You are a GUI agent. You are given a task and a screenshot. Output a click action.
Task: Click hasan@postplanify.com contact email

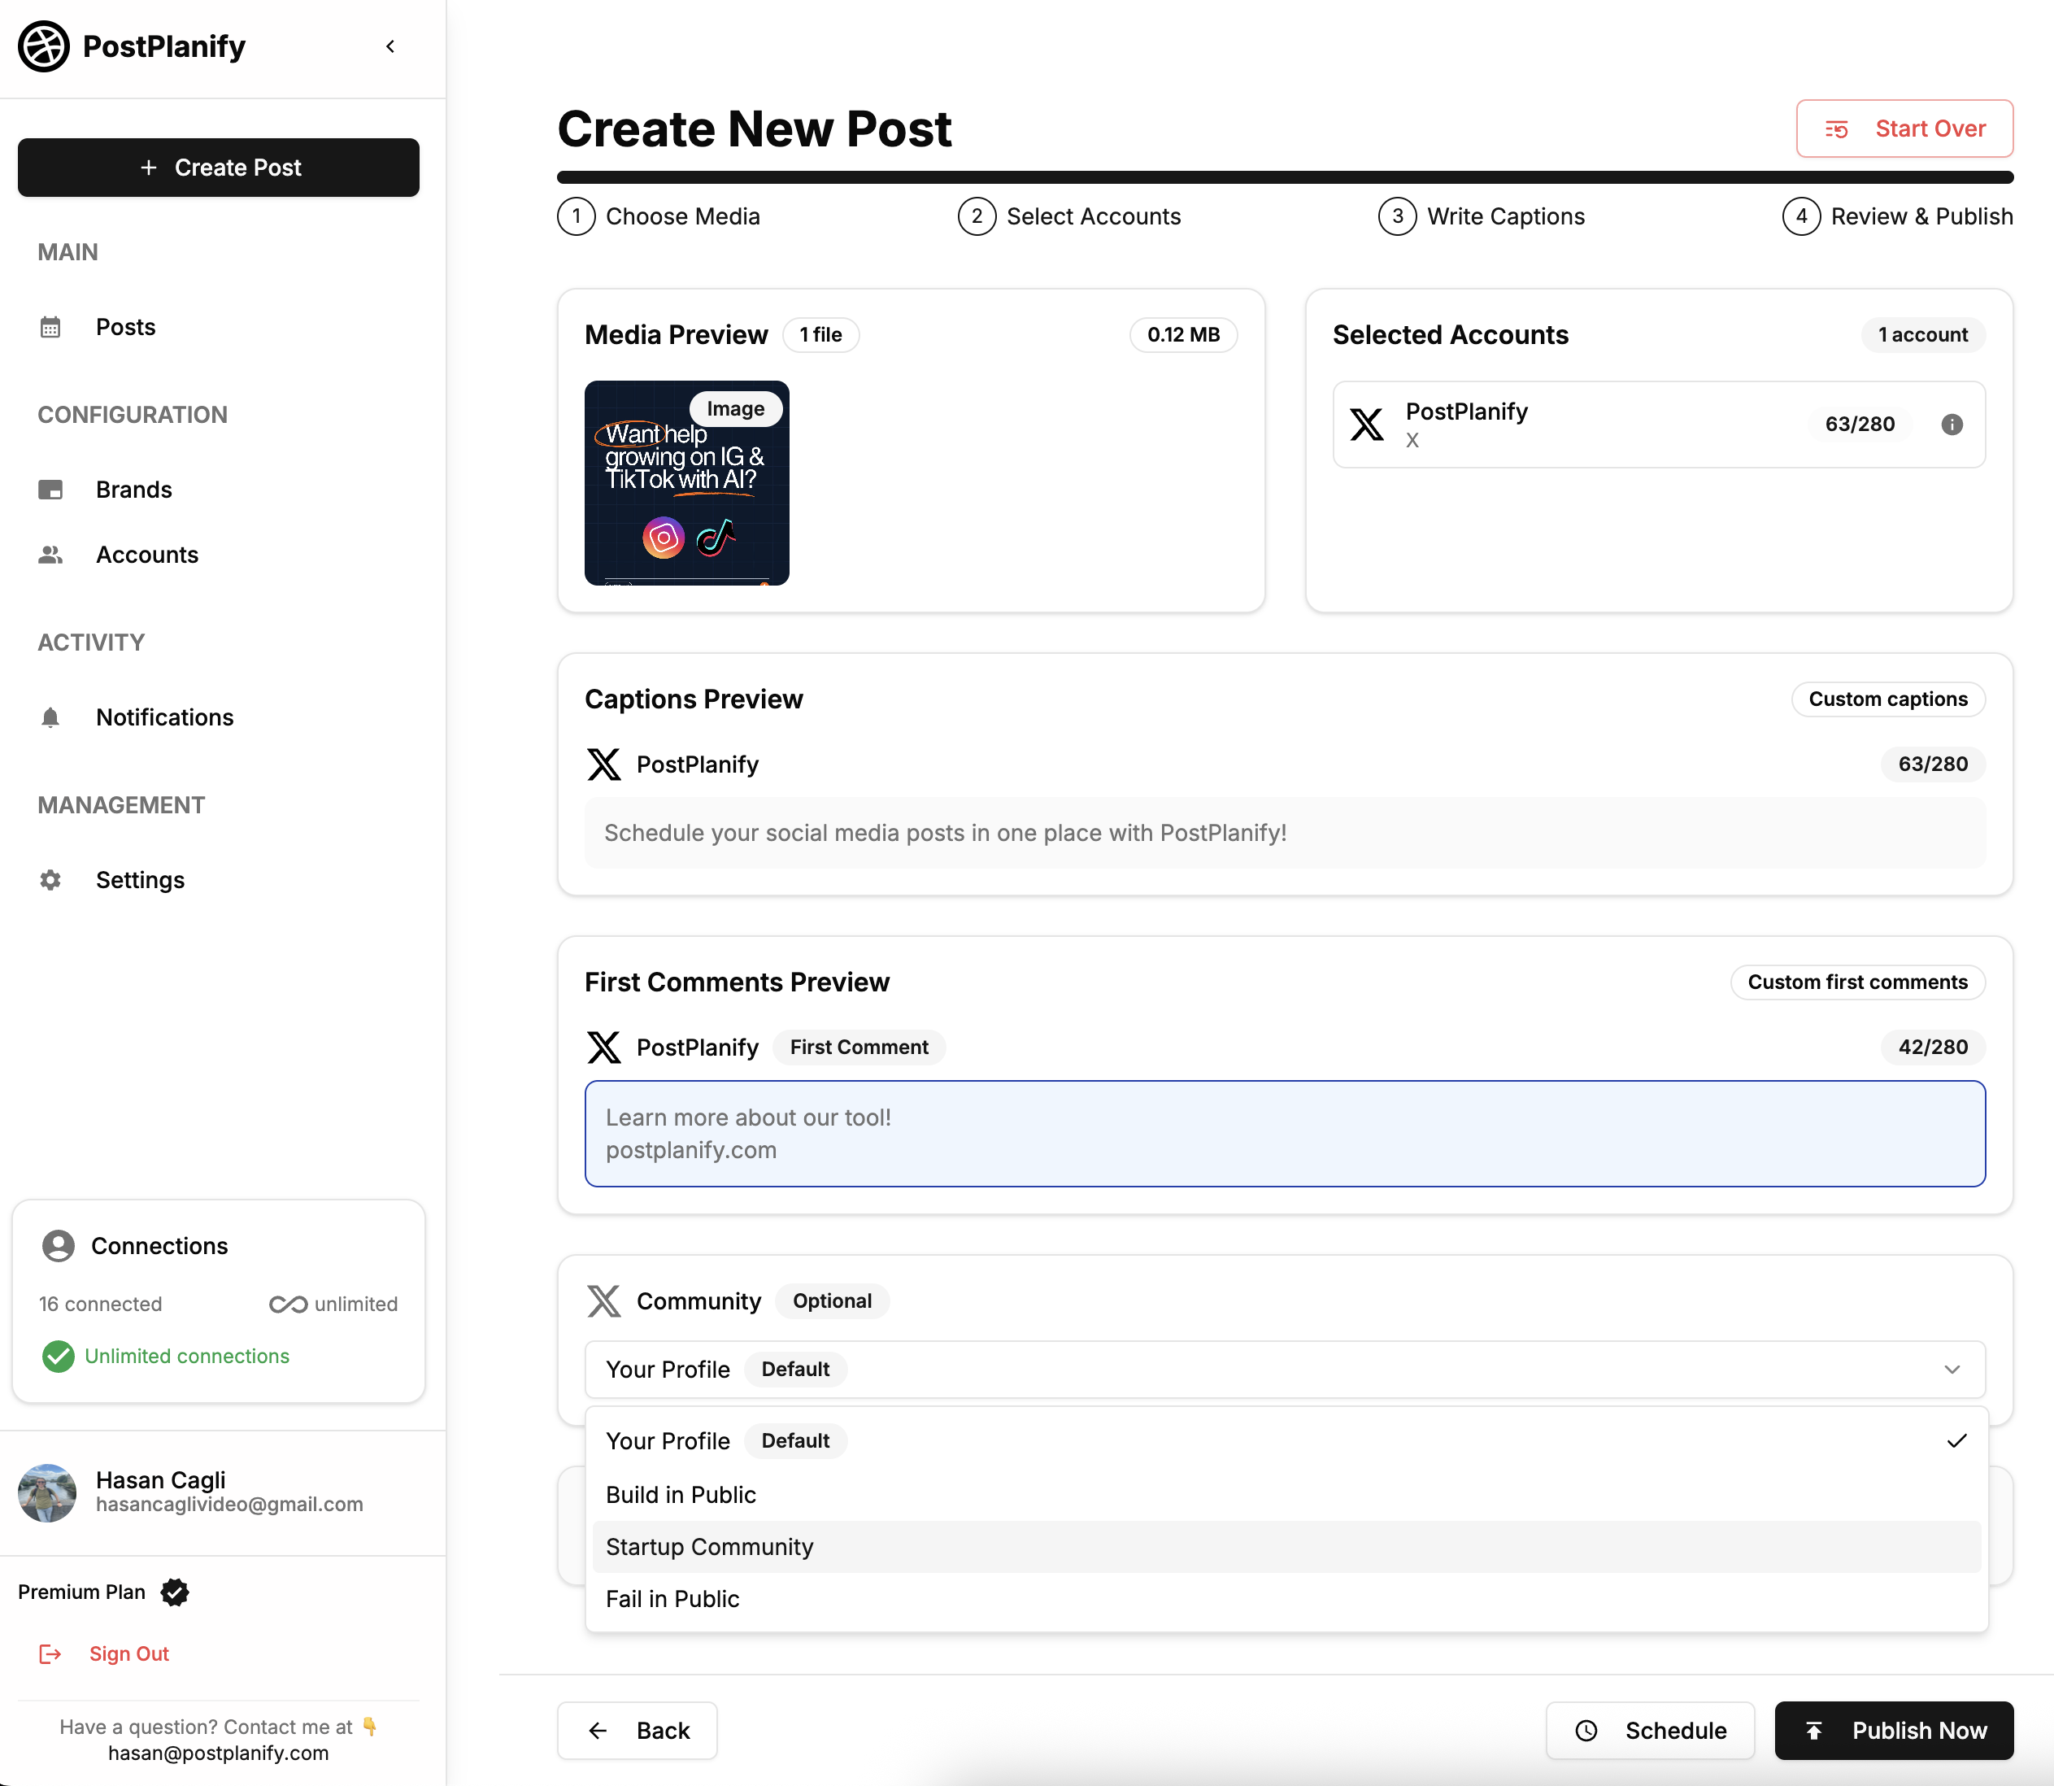(x=218, y=1753)
